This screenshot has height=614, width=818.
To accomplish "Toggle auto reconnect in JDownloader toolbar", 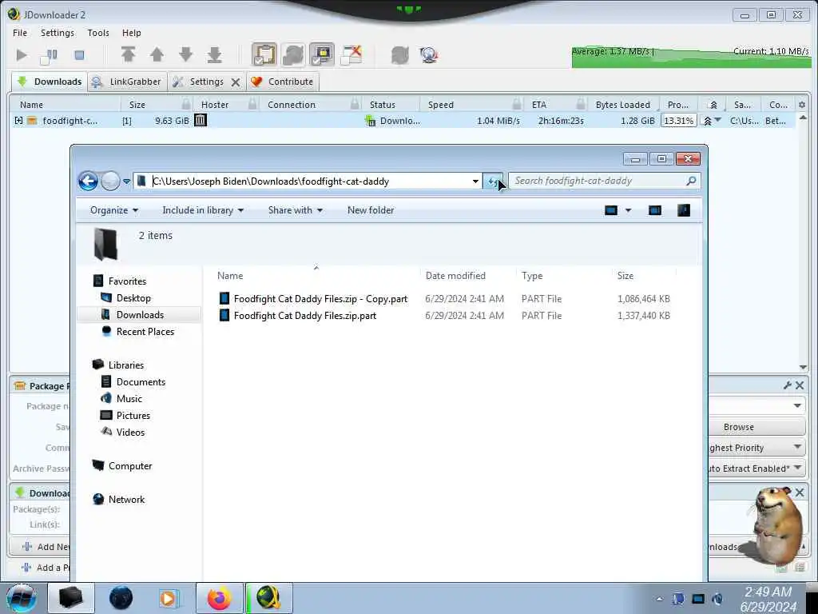I will tap(293, 54).
